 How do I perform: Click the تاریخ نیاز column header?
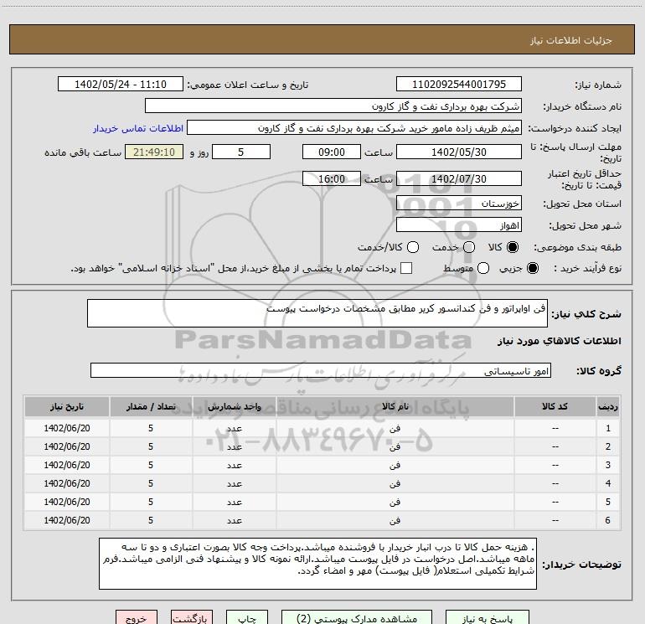click(67, 406)
